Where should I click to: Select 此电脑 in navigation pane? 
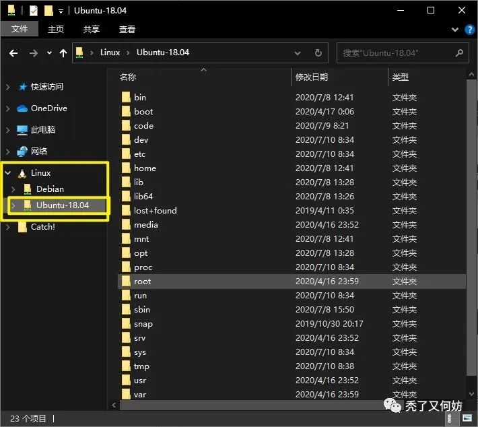pyautogui.click(x=43, y=129)
